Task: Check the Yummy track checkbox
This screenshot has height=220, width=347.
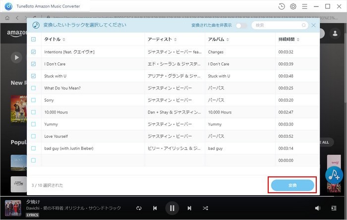Action: pyautogui.click(x=33, y=124)
